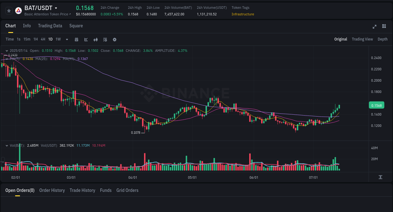Collapse the OHLC info row chevron

coord(7,50)
